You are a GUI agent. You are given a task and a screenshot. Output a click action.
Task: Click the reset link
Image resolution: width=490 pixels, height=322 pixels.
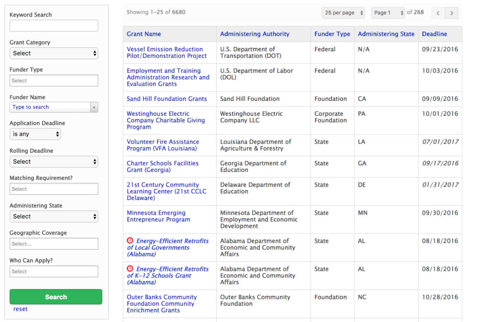[20, 309]
